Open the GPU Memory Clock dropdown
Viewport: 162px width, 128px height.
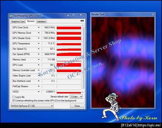click(39, 33)
